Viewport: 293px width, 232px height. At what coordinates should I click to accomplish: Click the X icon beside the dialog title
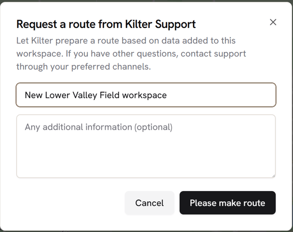coord(273,22)
